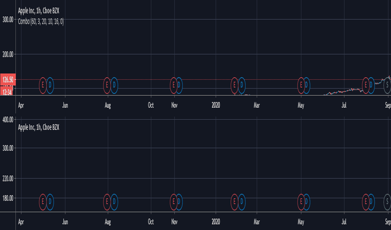Click top chart title Apple Inc, 1h, Cboe BZX
Viewport: 391px width, 230px height.
click(x=39, y=11)
